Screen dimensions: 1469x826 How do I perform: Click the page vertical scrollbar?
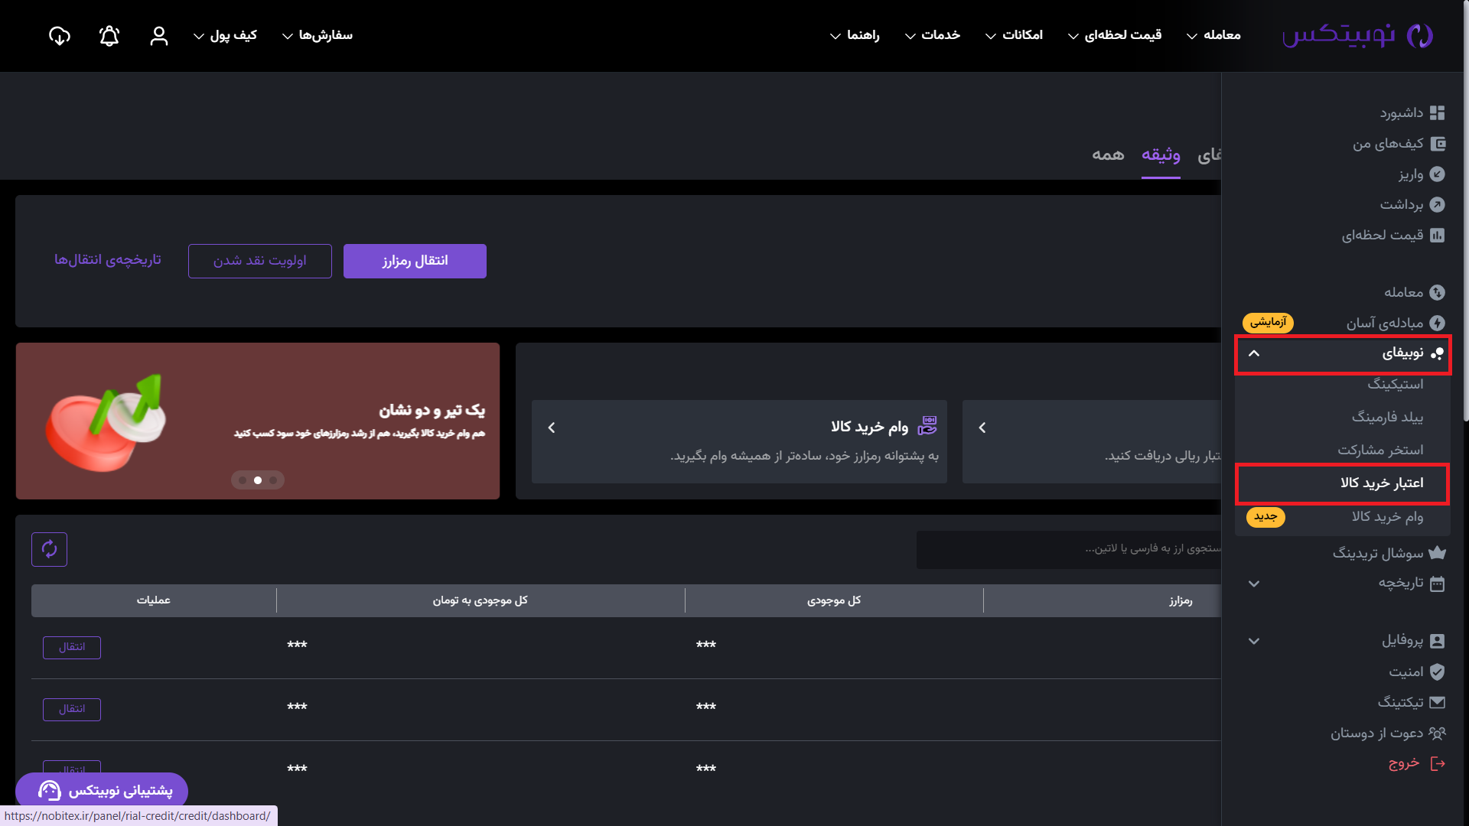pos(1465,210)
